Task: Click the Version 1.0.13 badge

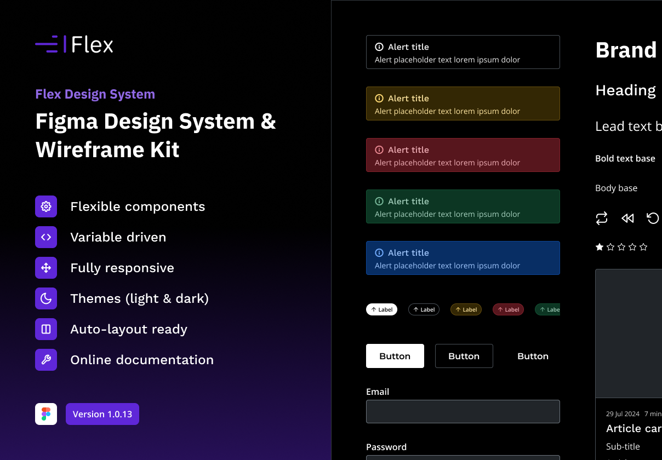Action: click(102, 414)
